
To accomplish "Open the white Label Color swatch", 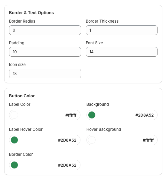I will pos(14,115).
